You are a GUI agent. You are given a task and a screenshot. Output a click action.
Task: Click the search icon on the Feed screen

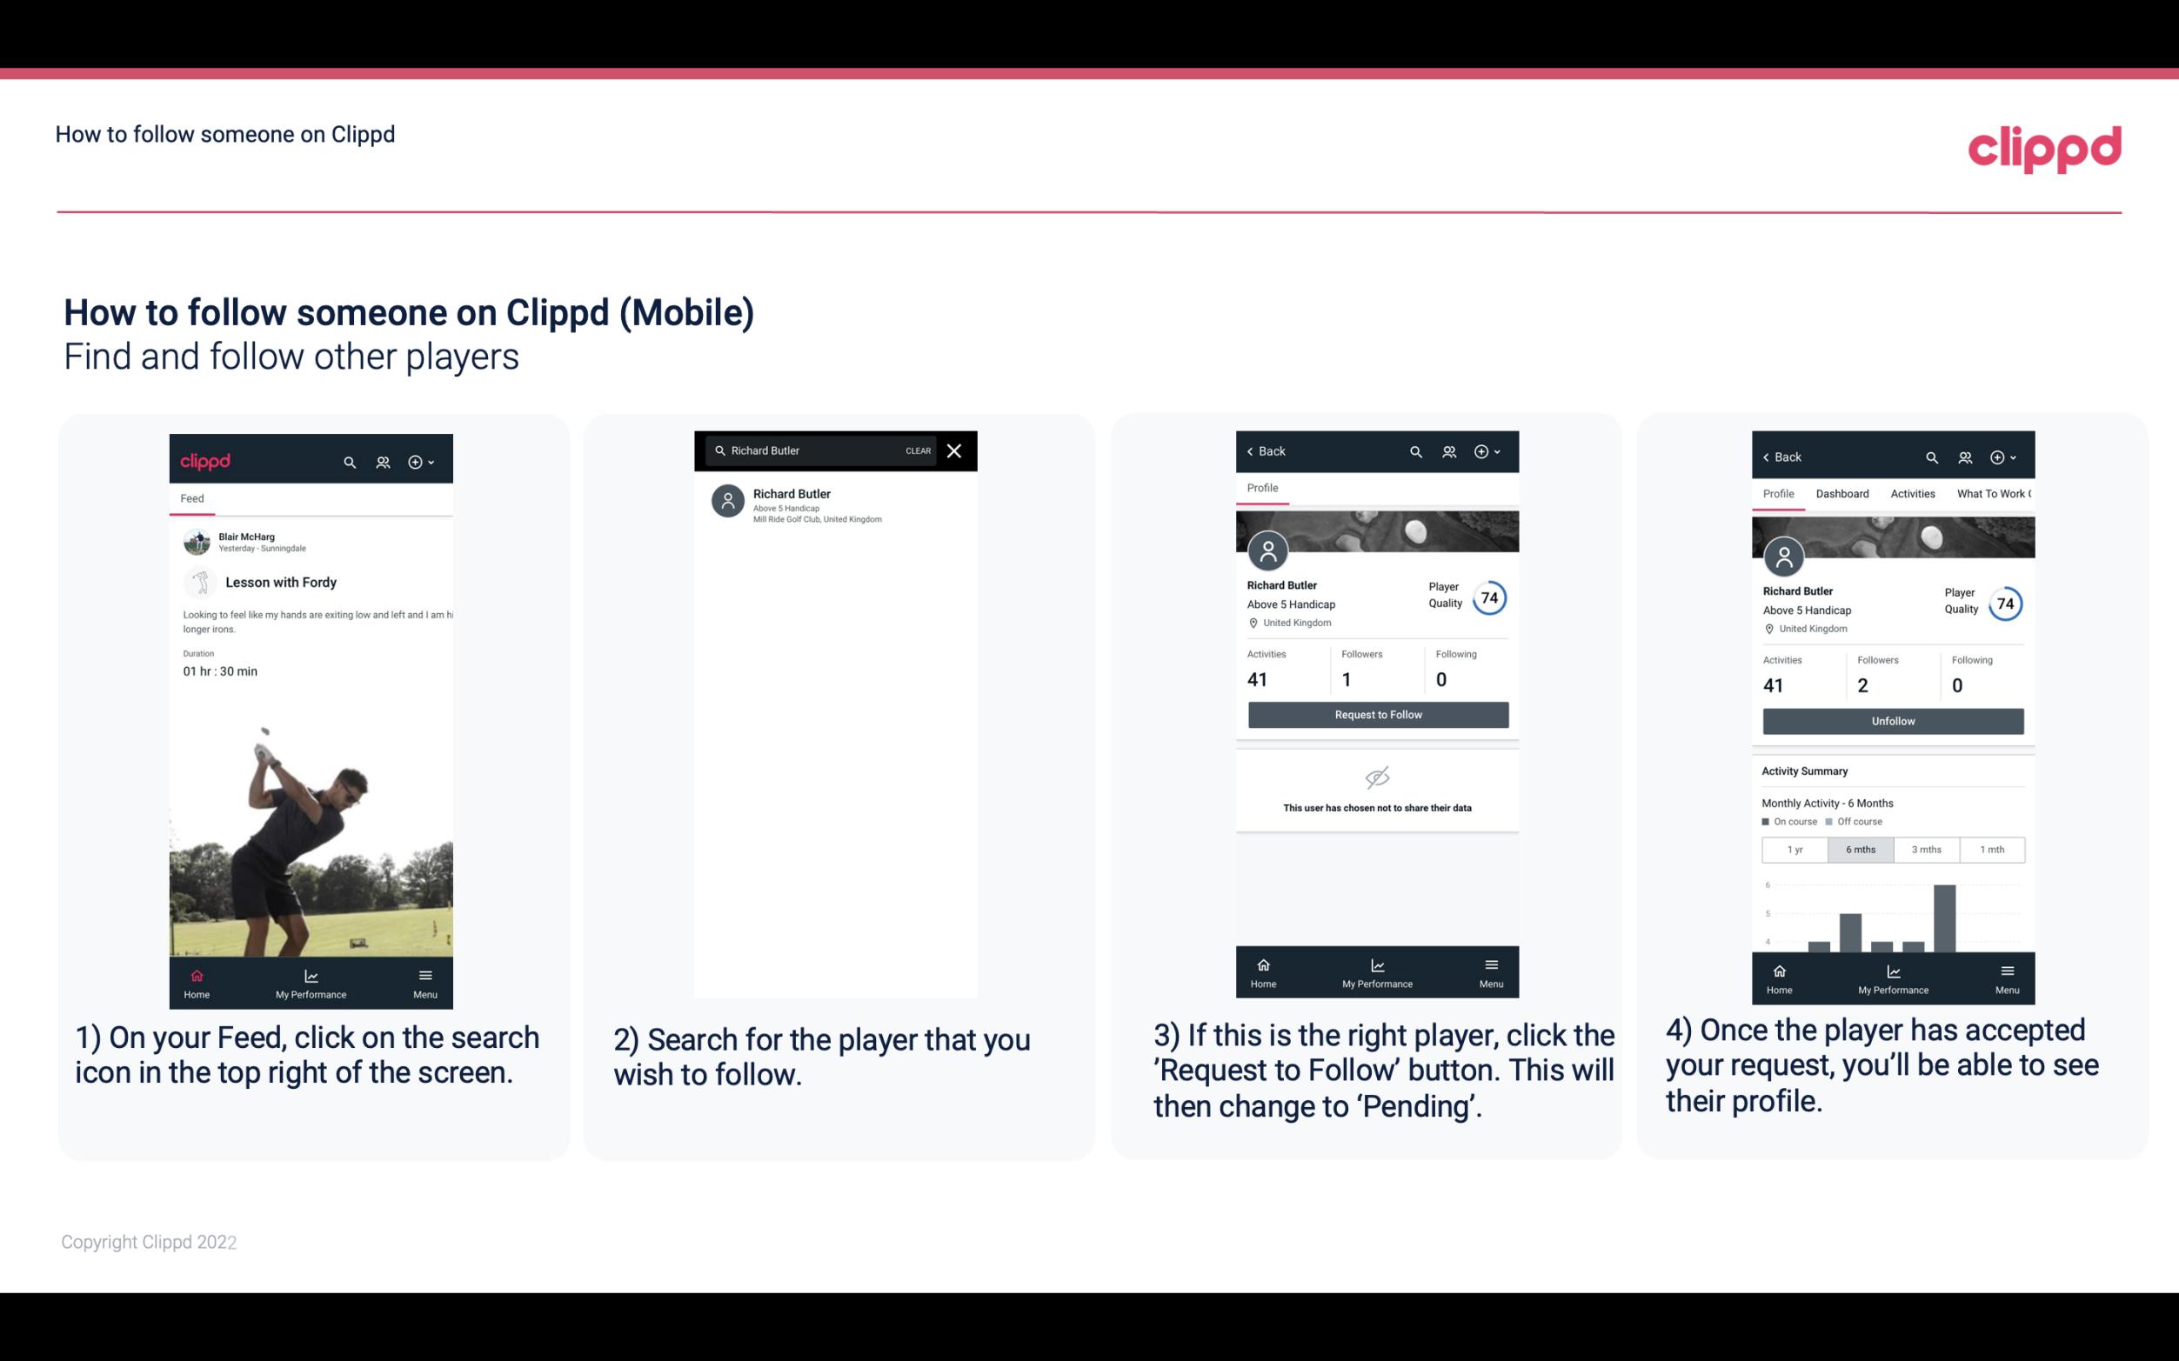click(348, 461)
